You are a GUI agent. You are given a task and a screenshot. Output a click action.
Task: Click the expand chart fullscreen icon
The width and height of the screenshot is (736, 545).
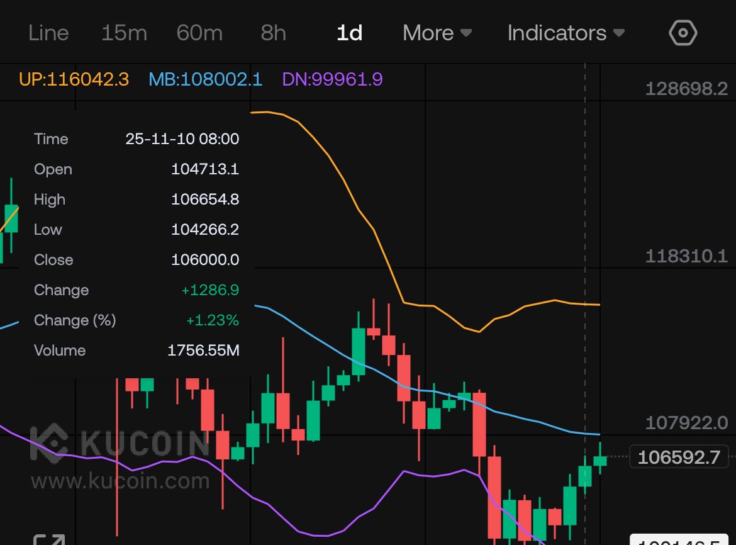tap(49, 540)
